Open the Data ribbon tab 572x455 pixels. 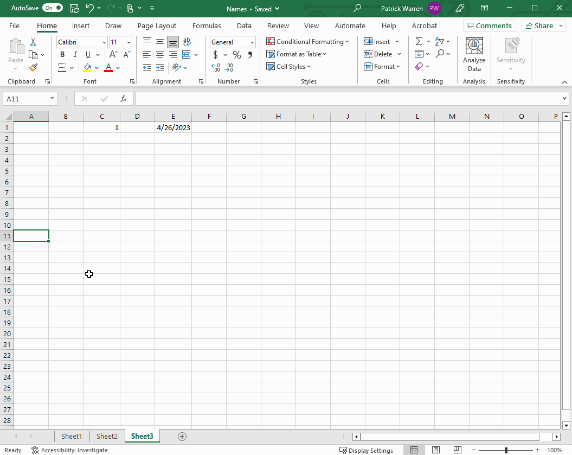[244, 26]
